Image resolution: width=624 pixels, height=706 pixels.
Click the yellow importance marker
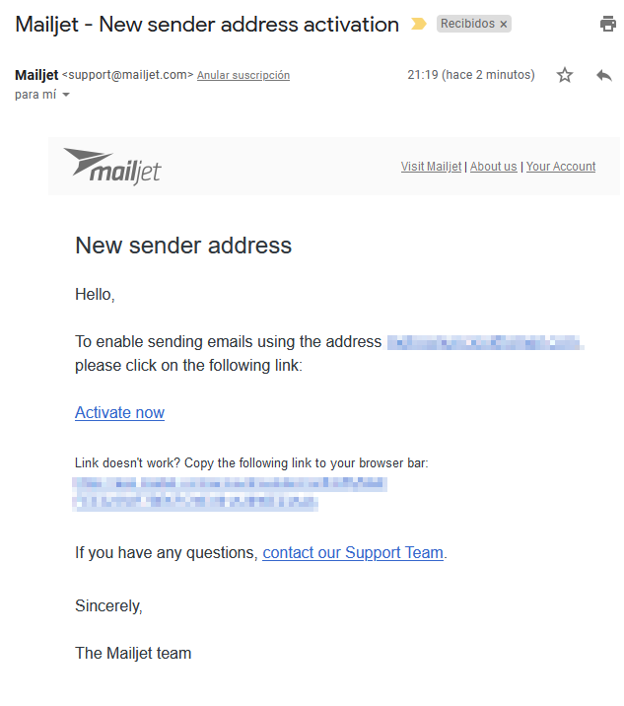point(419,24)
